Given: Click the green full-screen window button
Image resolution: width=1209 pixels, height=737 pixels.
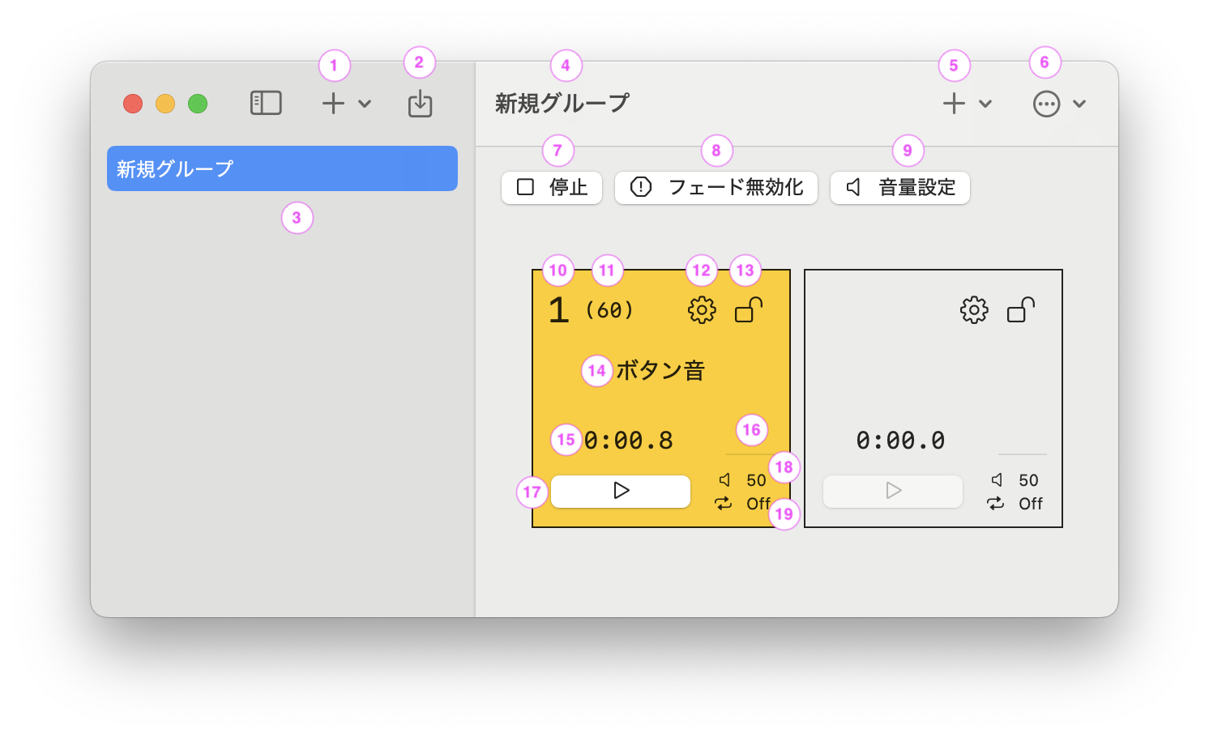Looking at the screenshot, I should pyautogui.click(x=198, y=104).
